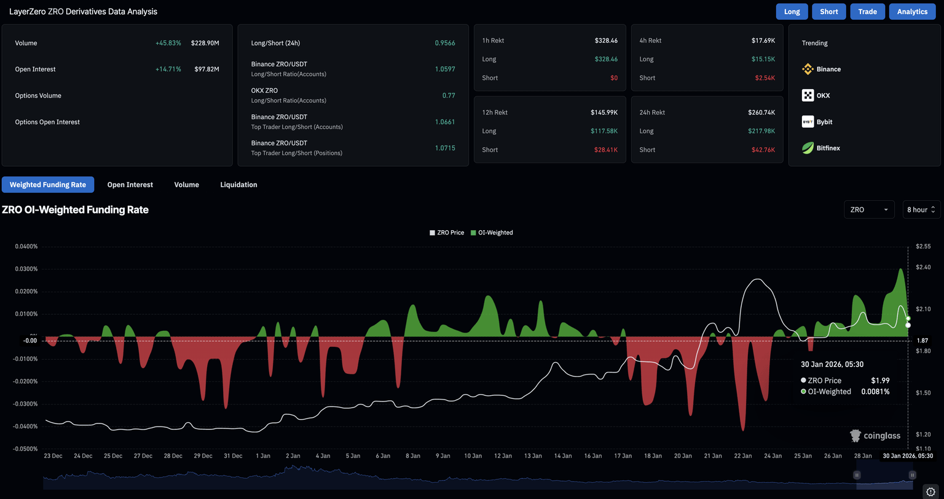Open the ZRO coin selector dropdown

(869, 210)
